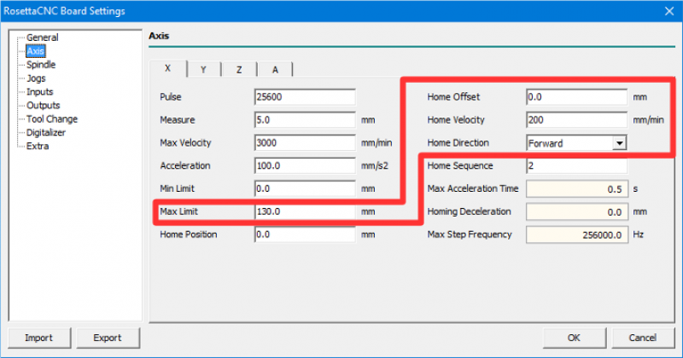Select Jogs in the settings tree
Screen dimensions: 683x358
pyautogui.click(x=36, y=78)
